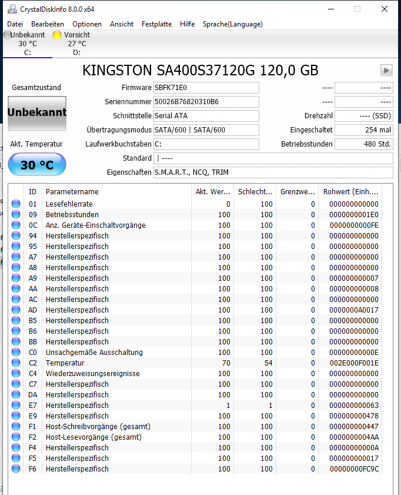
Task: Click the Temperatur current value 70
Action: 226,363
